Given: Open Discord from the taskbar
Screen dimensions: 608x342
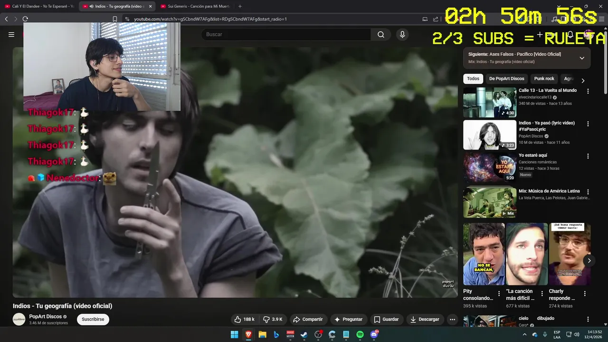Looking at the screenshot, I should 374,334.
